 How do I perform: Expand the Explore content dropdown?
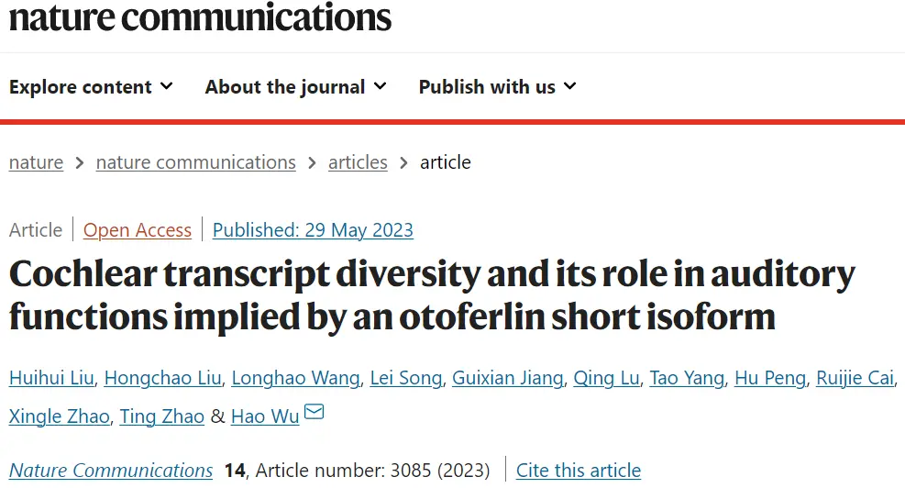click(91, 87)
